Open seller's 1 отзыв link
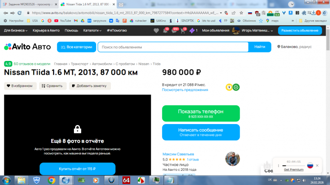The image size is (330, 185). click(x=193, y=159)
